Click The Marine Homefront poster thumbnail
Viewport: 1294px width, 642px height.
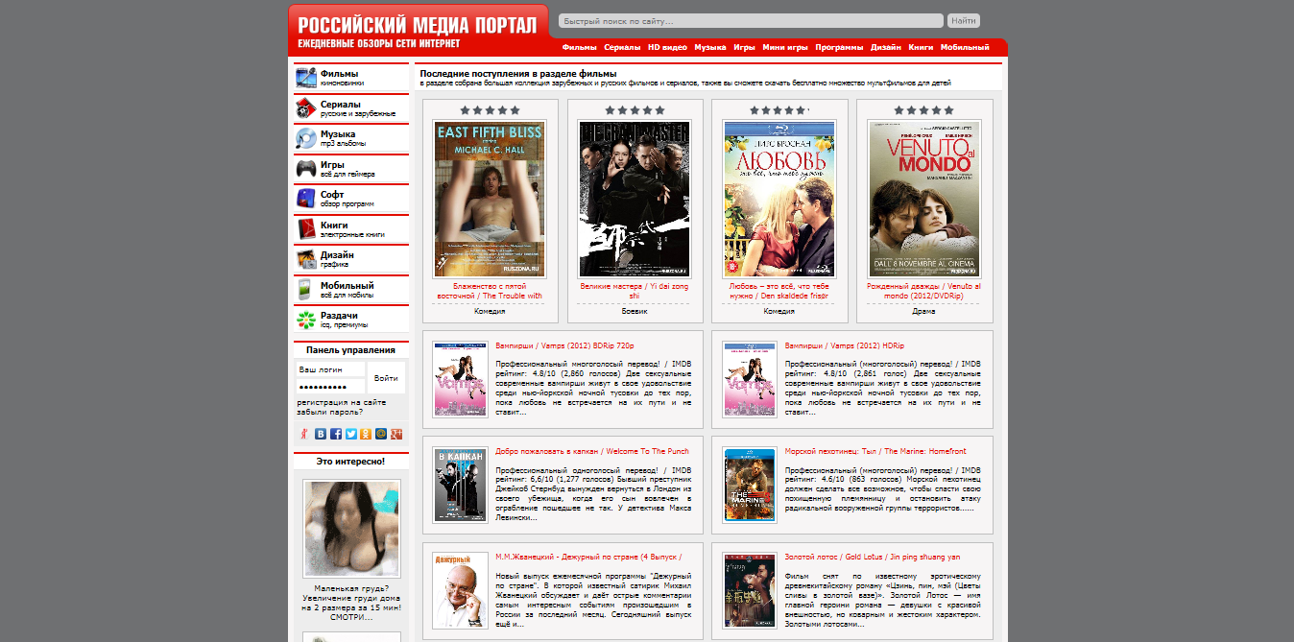point(750,486)
